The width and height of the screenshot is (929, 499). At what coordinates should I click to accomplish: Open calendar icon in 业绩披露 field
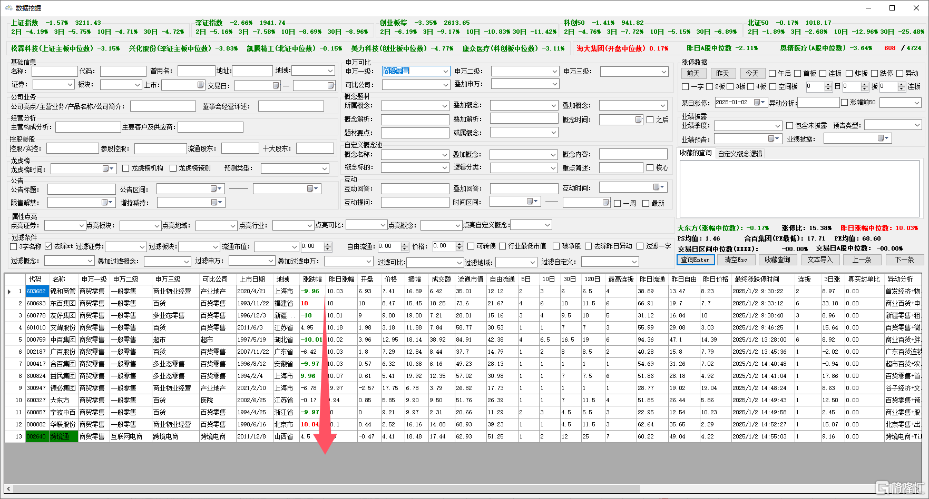click(881, 138)
